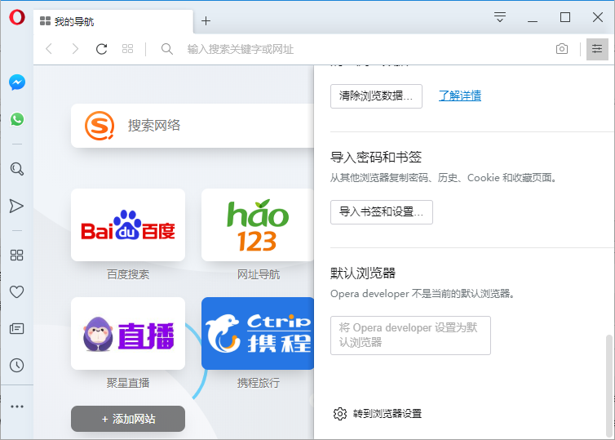This screenshot has width=615, height=440.
Task: Open WhatsApp in the sidebar
Action: 17,119
